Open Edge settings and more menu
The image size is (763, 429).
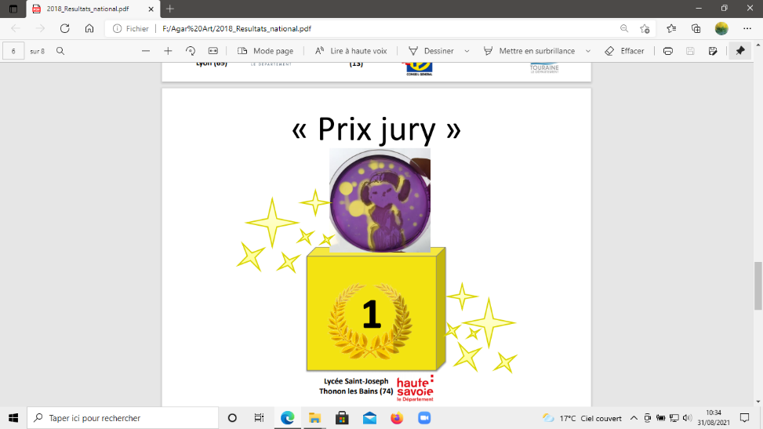(x=747, y=29)
